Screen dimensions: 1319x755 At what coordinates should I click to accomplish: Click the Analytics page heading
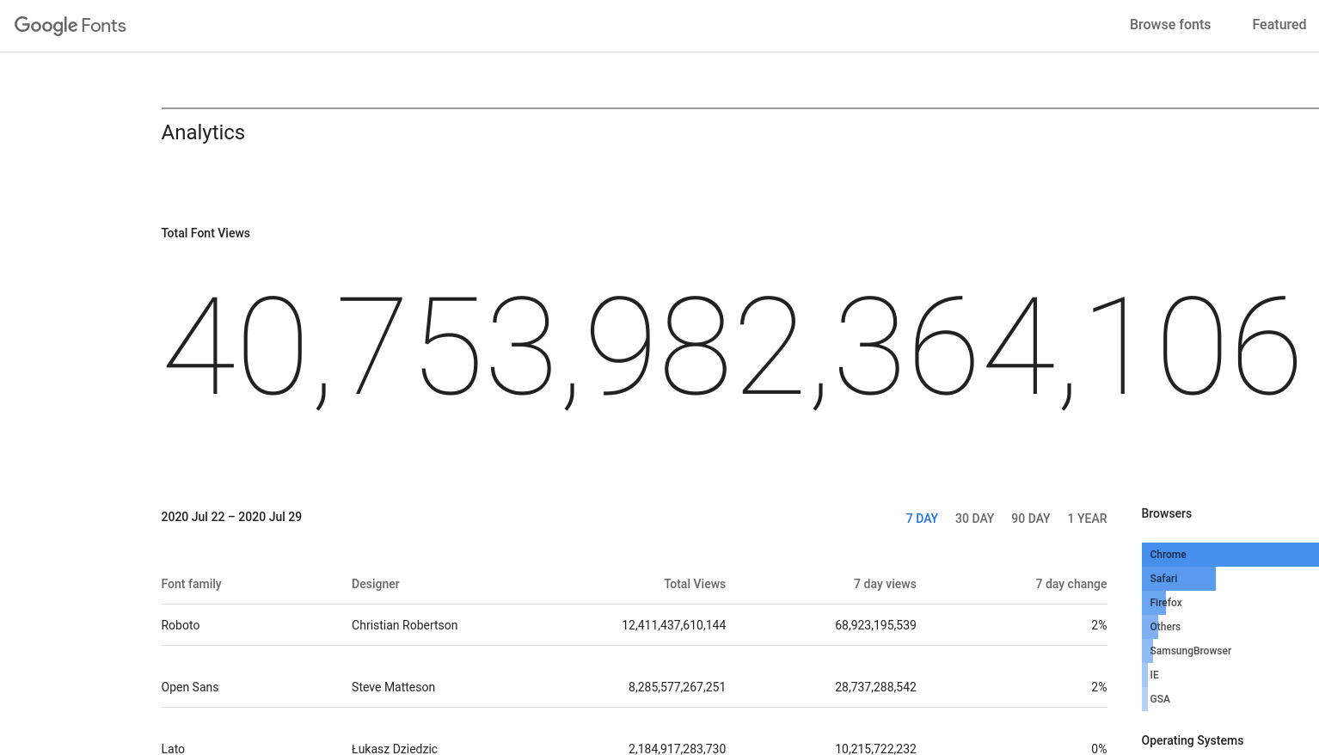pyautogui.click(x=203, y=132)
